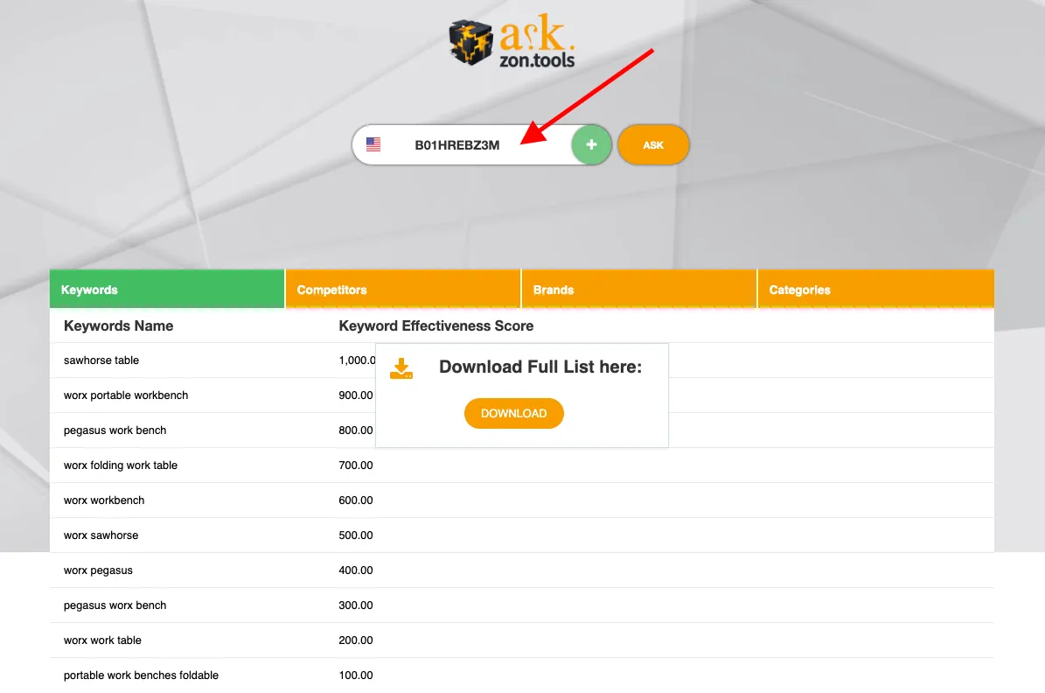Select the 'worx workbench' keyword
Screen dimensions: 1045x693
[104, 500]
